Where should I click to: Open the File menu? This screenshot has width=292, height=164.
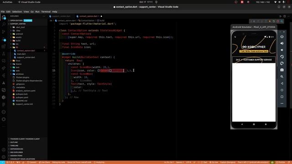(x=3, y=11)
